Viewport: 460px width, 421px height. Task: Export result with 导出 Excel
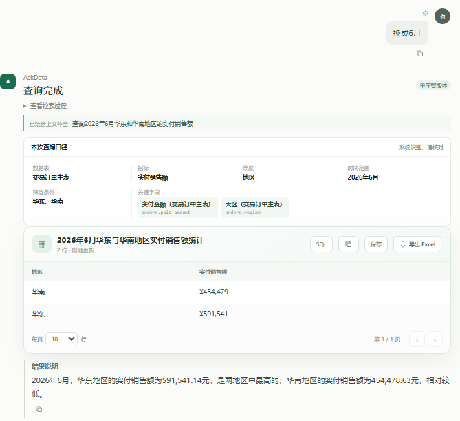click(x=417, y=244)
